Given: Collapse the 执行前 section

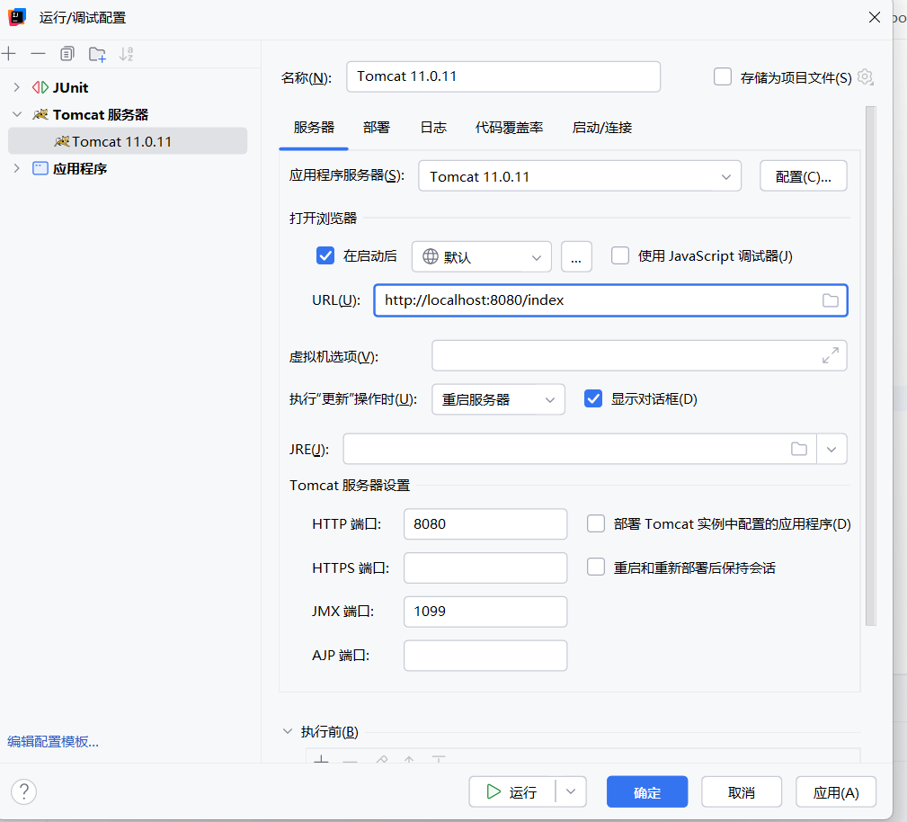Looking at the screenshot, I should pyautogui.click(x=288, y=731).
